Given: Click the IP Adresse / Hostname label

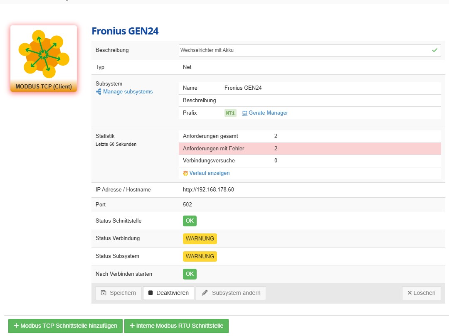Looking at the screenshot, I should [123, 189].
